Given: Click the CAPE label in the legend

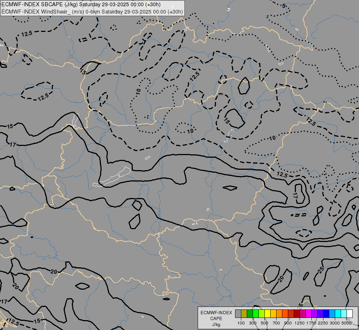Looking at the screenshot, I should 216,319.
